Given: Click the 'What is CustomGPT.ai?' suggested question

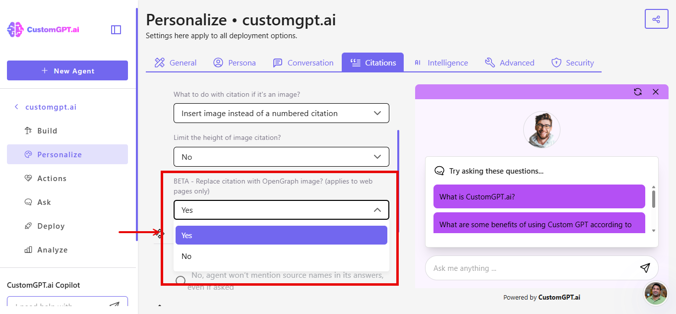Looking at the screenshot, I should (539, 196).
